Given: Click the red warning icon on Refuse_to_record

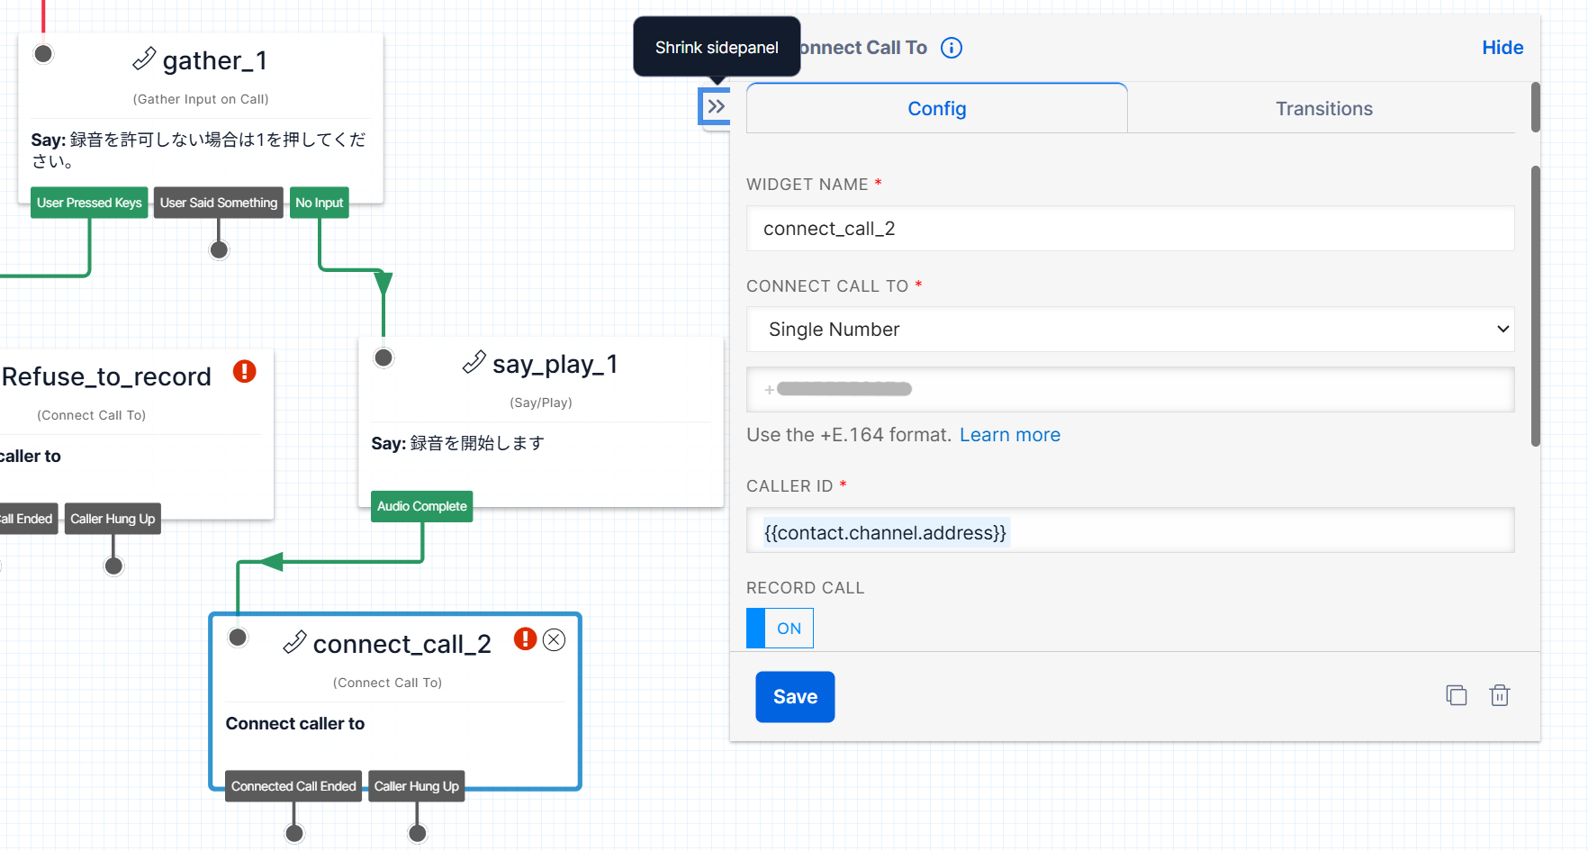Looking at the screenshot, I should [x=245, y=371].
